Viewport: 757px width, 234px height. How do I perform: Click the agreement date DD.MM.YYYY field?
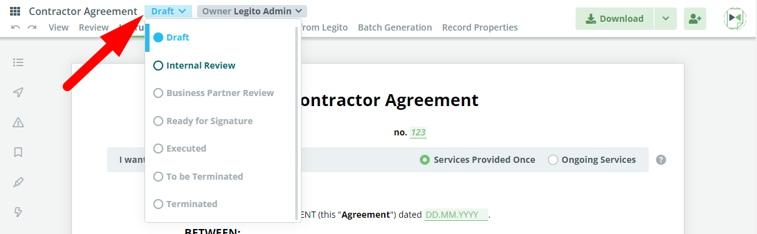click(455, 215)
